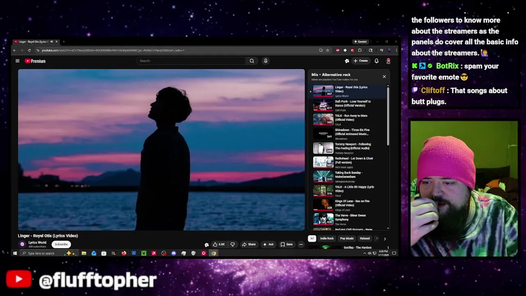This screenshot has width=526, height=296.
Task: Open Firefox from the taskbar
Action: [124, 253]
